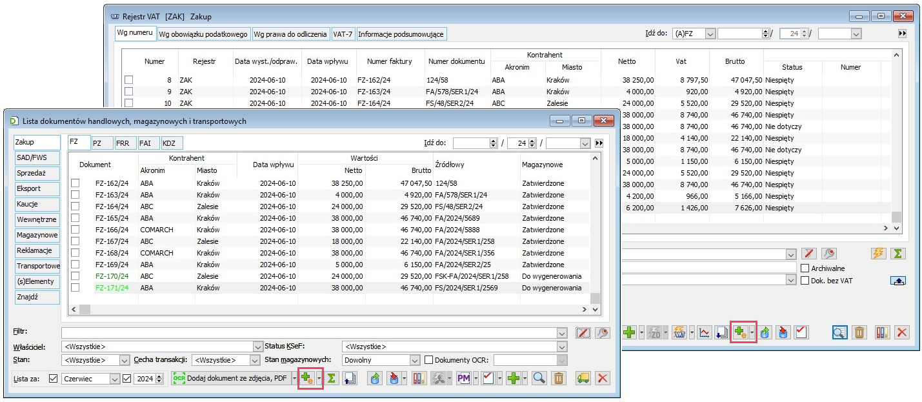Viewport: 922px width, 402px height.
Task: Open the Czerwiec month dropdown
Action: click(x=115, y=379)
